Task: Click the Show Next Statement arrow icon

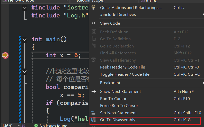Action: pyautogui.click(x=94, y=92)
